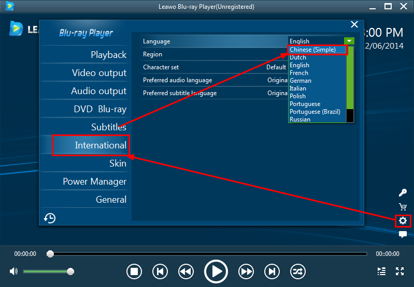Screen dimensions: 414x287
Task: Click the elapsed time 00:00:00 display
Action: [x=25, y=254]
